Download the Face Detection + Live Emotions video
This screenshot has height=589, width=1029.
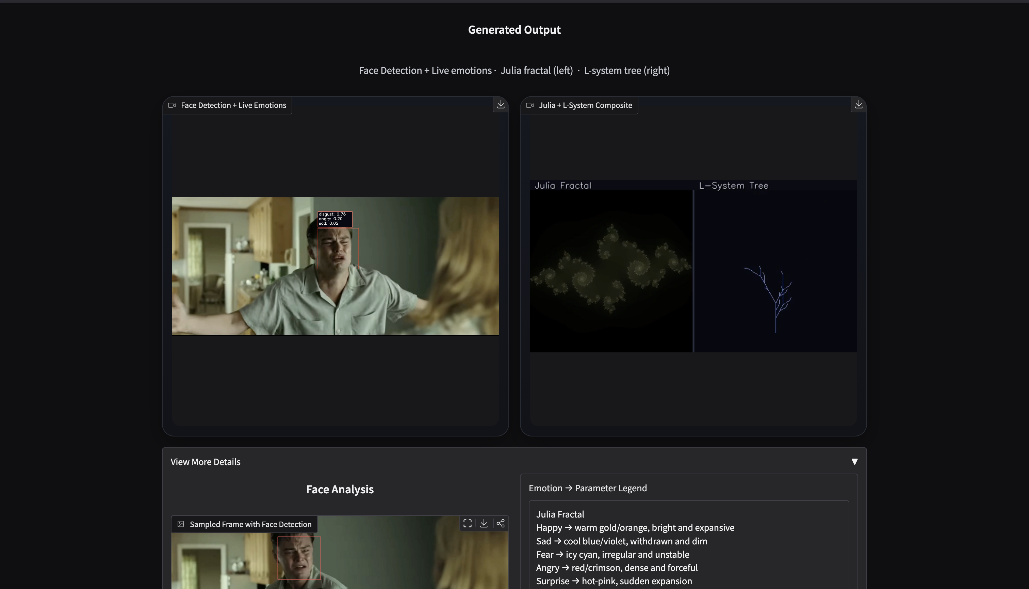point(501,105)
